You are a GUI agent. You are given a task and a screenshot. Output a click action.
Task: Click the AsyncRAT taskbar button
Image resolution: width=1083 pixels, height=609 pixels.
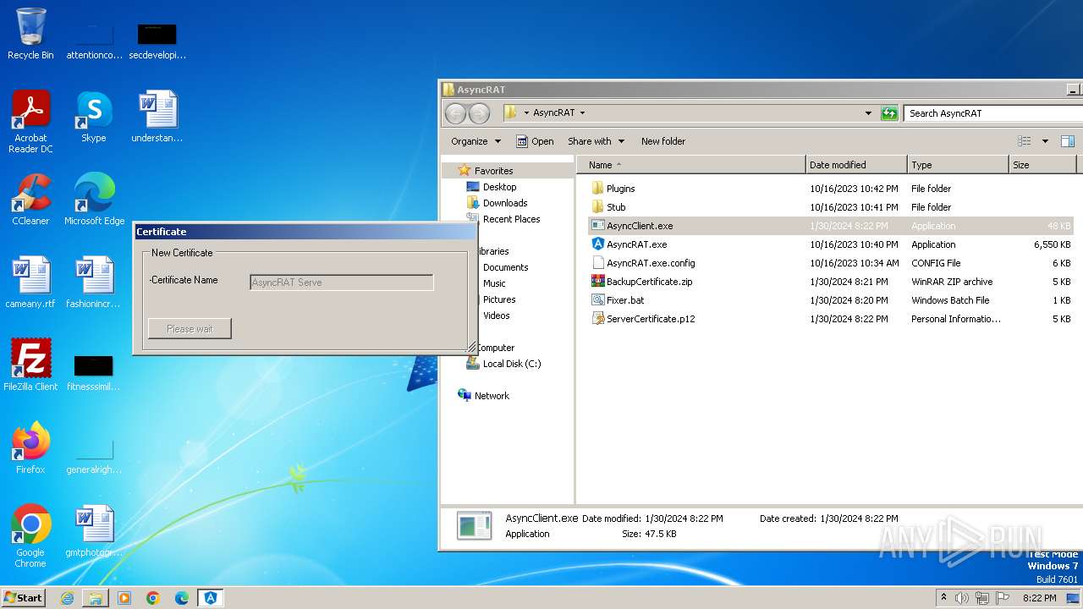click(x=211, y=598)
